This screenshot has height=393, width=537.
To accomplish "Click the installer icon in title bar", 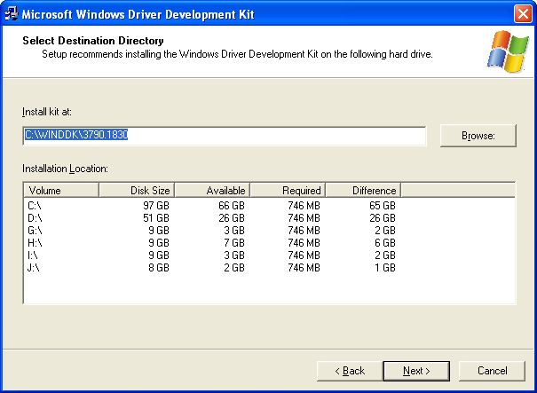I will click(x=12, y=14).
